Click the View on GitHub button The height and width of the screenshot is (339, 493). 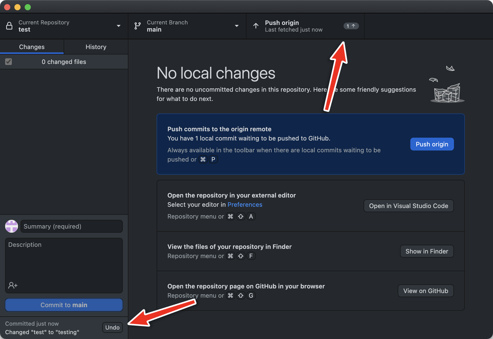point(425,291)
